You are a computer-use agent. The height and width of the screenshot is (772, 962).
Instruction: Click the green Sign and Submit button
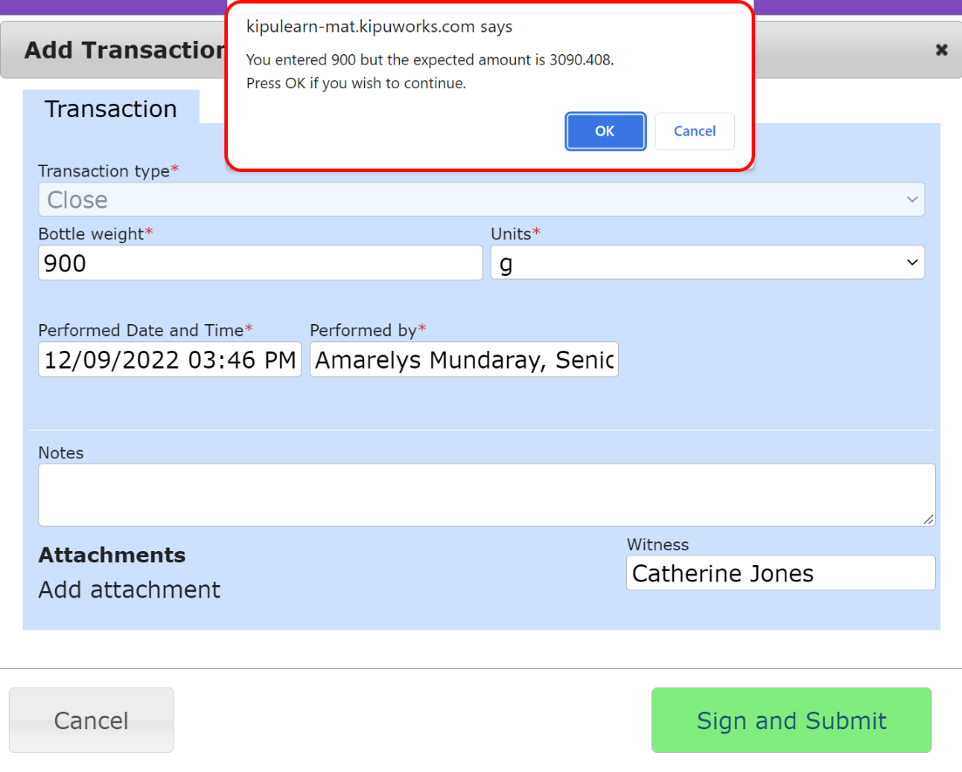(x=791, y=720)
